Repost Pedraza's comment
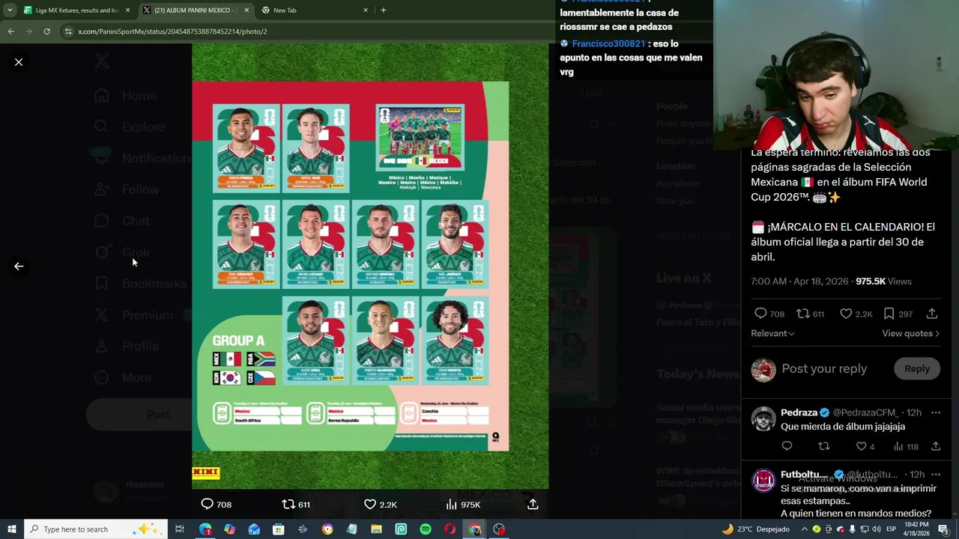This screenshot has width=959, height=539. [823, 446]
